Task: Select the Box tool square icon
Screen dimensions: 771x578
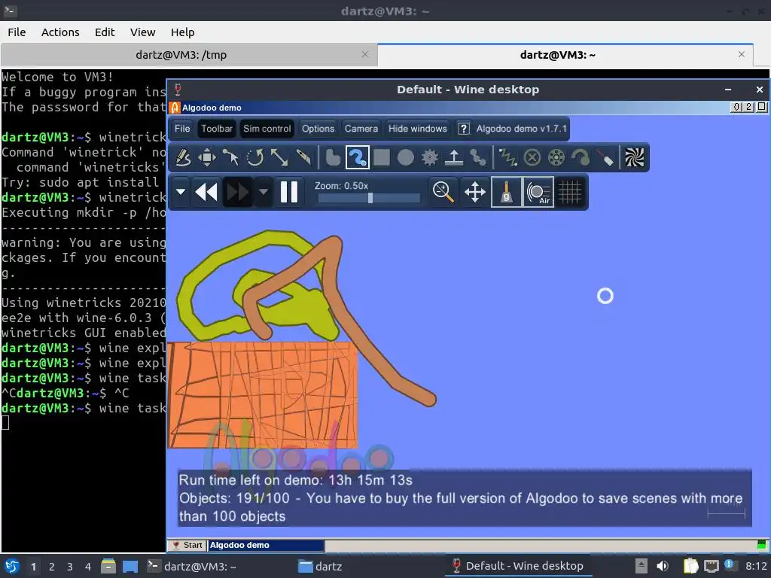Action: click(382, 158)
